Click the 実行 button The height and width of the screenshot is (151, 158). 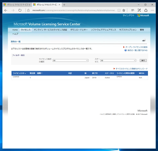click(143, 60)
